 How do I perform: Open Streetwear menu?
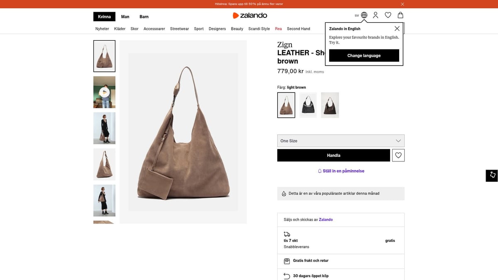point(179,29)
